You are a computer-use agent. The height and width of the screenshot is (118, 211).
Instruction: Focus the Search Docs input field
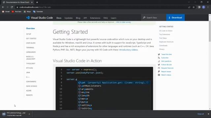click(154, 17)
